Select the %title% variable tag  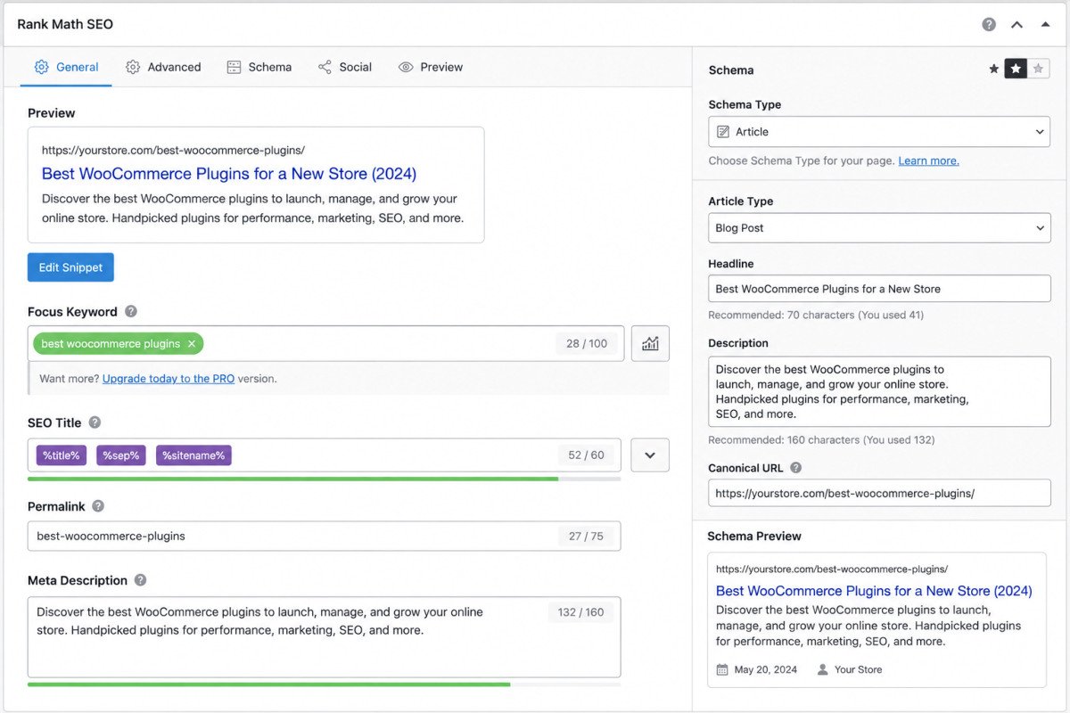[62, 455]
